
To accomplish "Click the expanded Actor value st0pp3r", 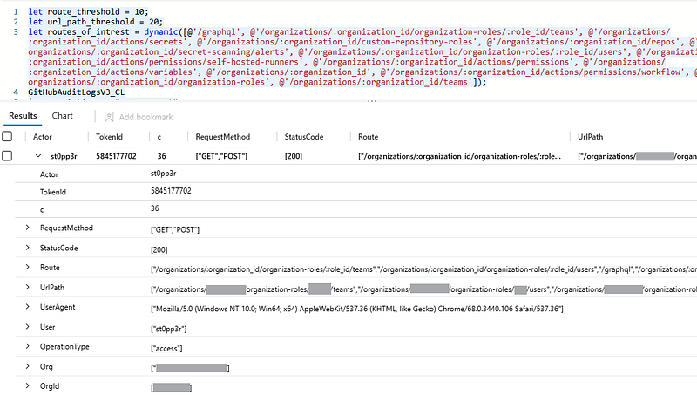I will point(164,174).
